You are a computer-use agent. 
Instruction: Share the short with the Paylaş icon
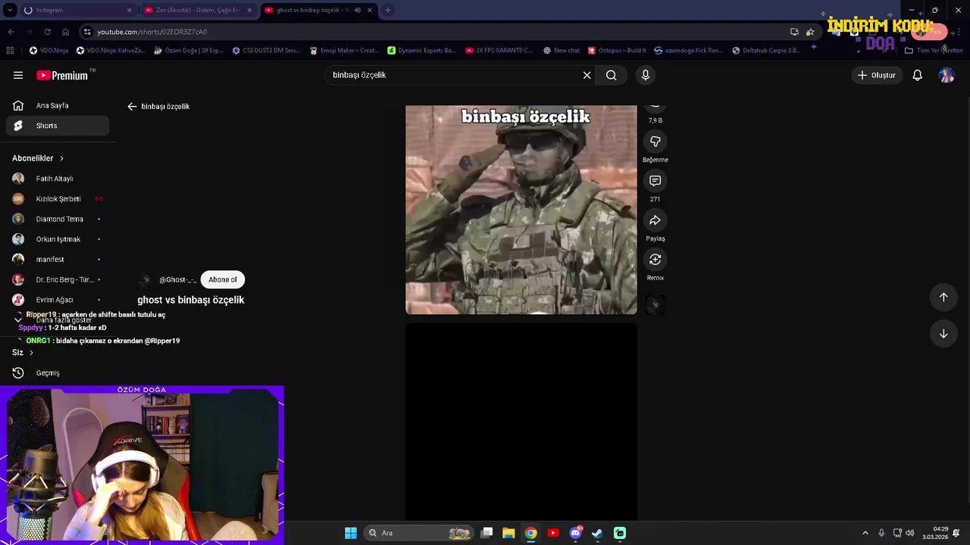tap(656, 220)
